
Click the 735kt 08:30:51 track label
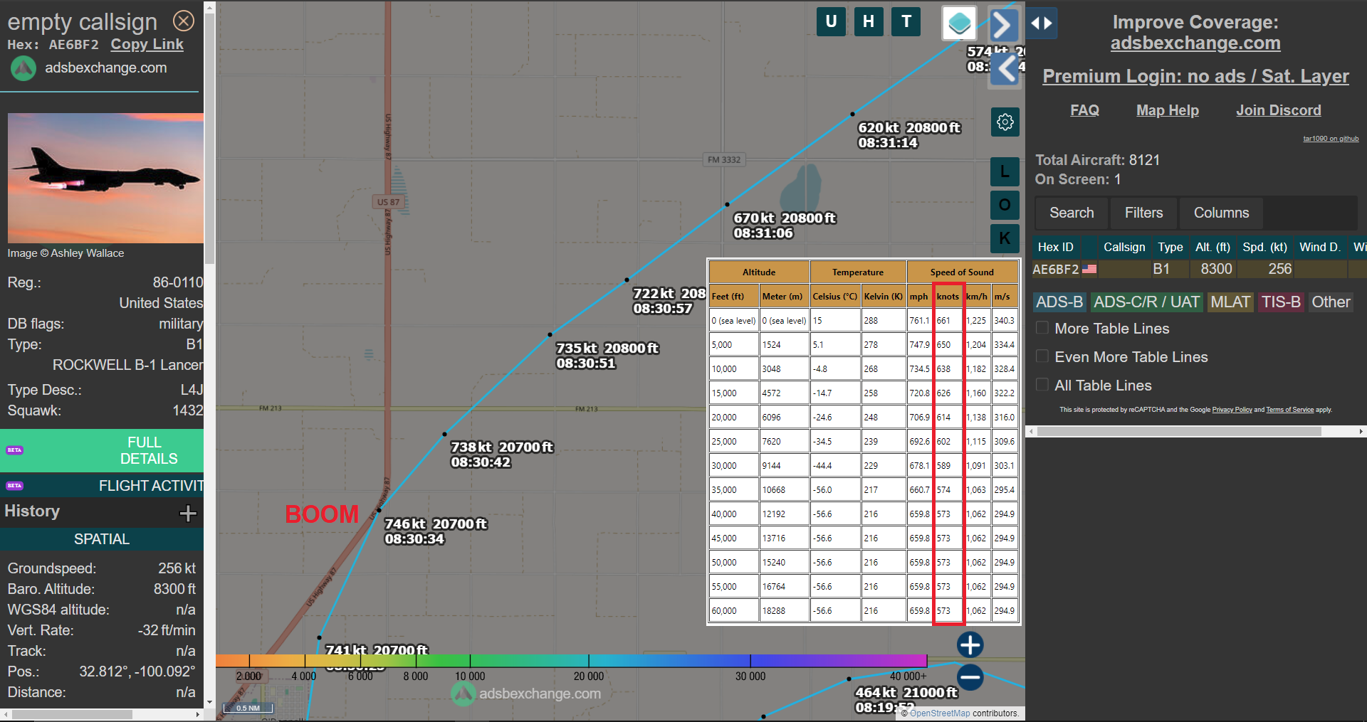(607, 356)
